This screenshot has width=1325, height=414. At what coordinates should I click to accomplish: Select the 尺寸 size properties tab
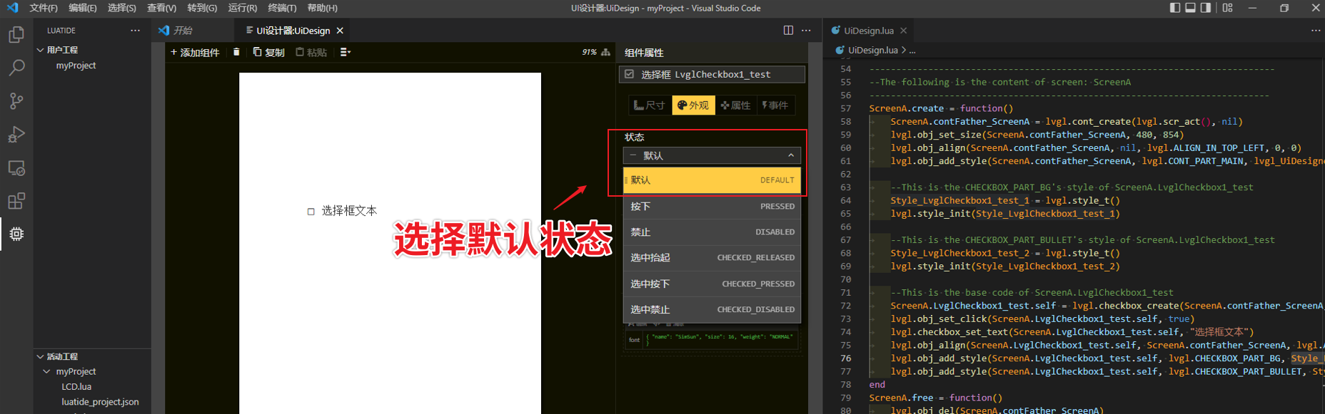pyautogui.click(x=650, y=105)
